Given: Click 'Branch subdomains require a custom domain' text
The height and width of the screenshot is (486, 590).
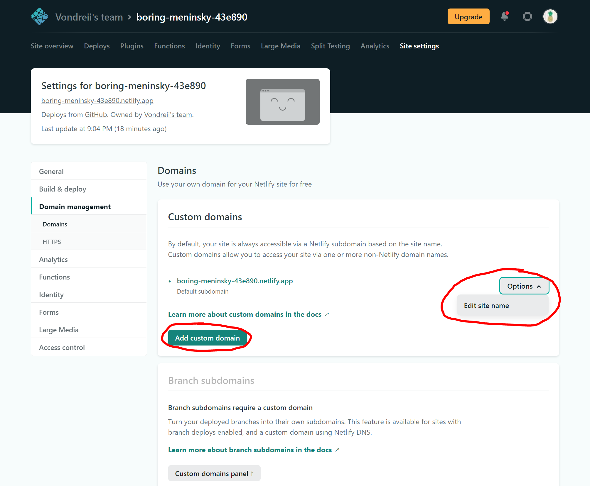Looking at the screenshot, I should coord(240,407).
